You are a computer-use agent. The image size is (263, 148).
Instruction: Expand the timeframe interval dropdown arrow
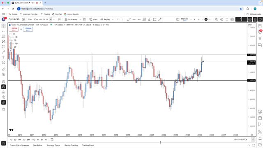54,19
